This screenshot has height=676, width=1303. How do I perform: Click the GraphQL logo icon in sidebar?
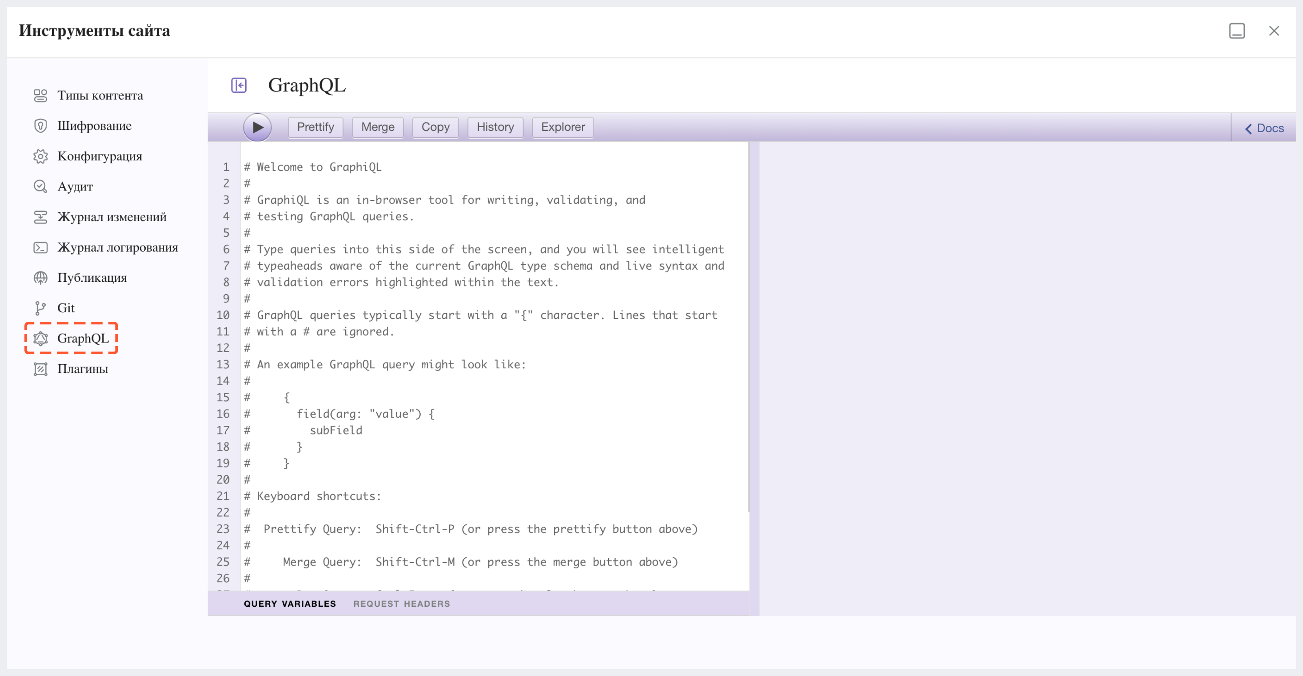click(x=40, y=338)
